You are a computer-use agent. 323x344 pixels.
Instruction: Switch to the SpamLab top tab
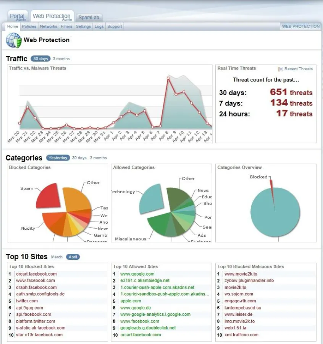89,18
